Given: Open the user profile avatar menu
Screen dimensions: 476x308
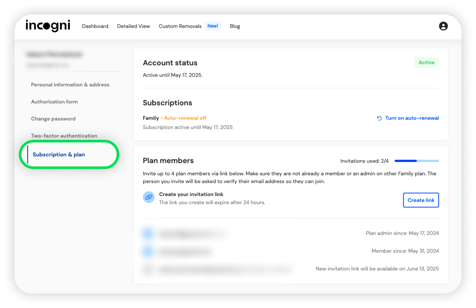Looking at the screenshot, I should (x=443, y=26).
